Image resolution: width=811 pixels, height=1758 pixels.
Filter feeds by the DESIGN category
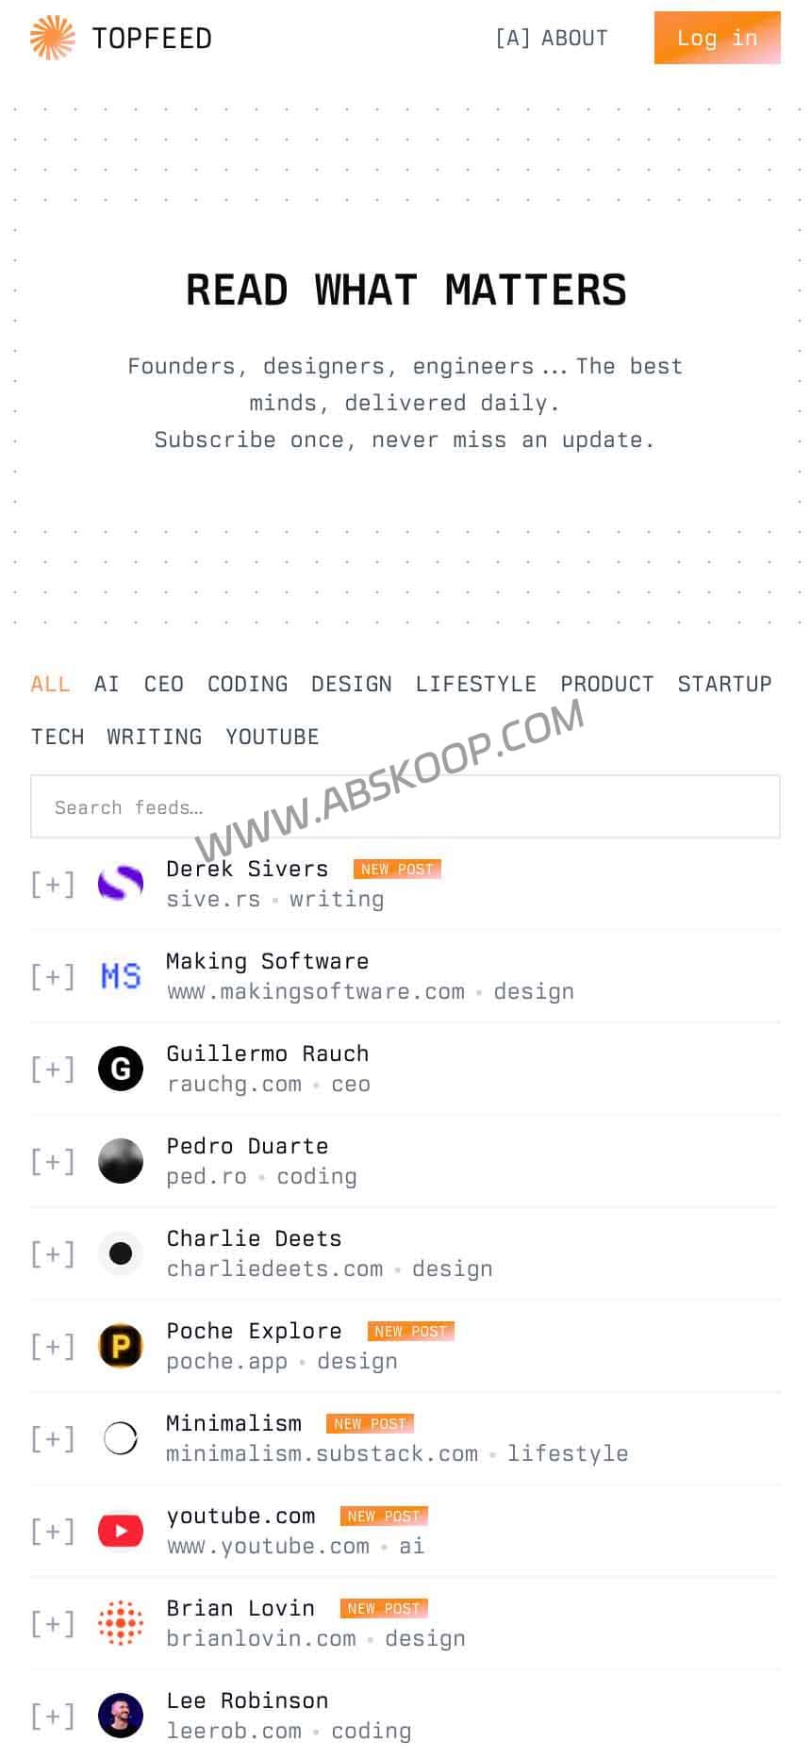tap(352, 684)
